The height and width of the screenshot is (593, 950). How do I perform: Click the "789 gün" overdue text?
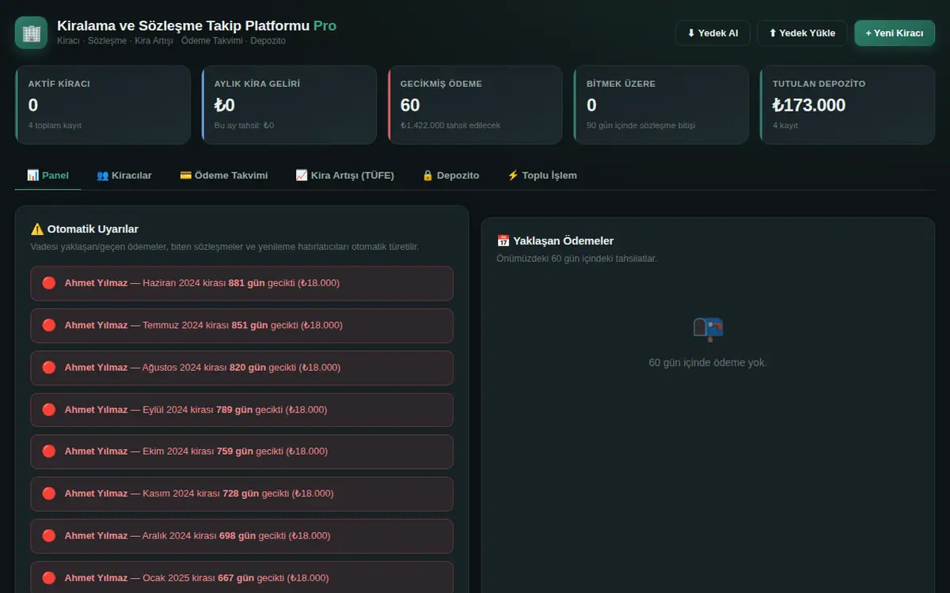tap(235, 410)
